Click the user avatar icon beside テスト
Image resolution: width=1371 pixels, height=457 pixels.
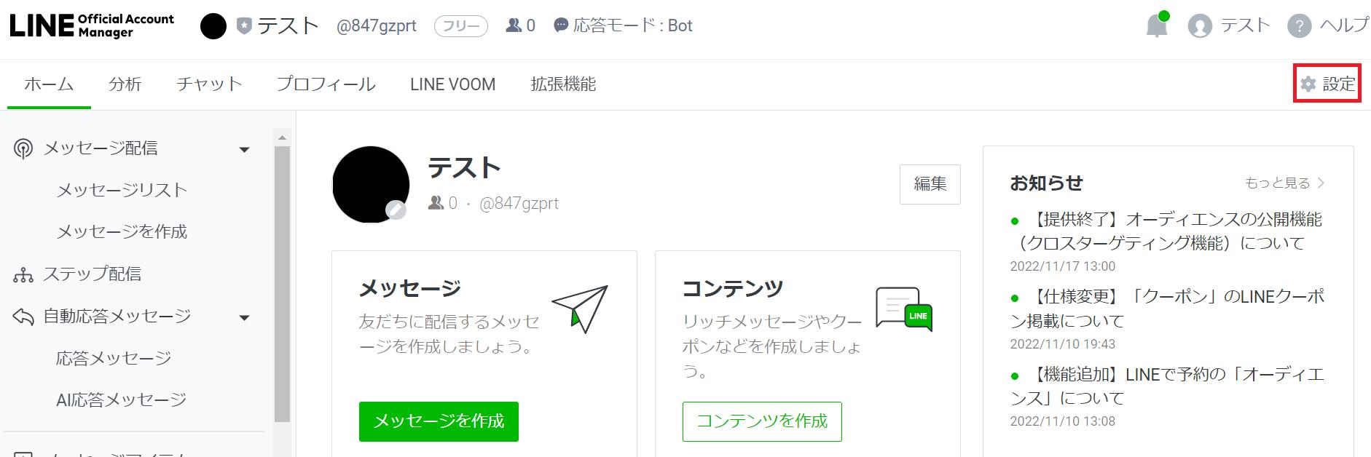pyautogui.click(x=1199, y=26)
